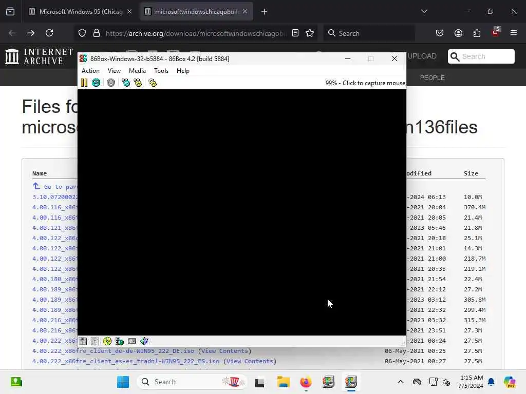Click computer-with-green-globe status bar icon
The image size is (526, 394).
pos(119,341)
